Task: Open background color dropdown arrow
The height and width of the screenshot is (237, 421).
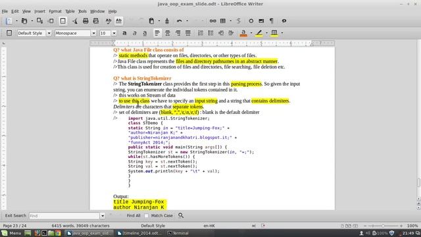Action: point(282,33)
